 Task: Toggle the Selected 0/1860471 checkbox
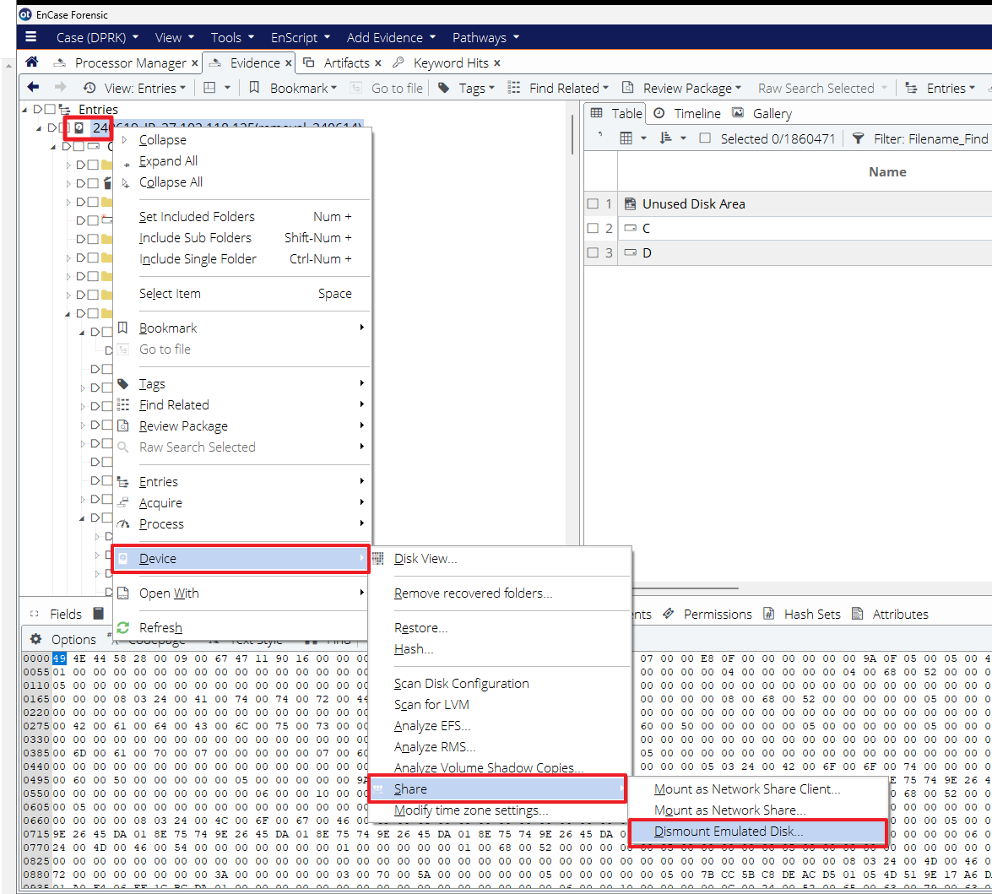pyautogui.click(x=706, y=138)
